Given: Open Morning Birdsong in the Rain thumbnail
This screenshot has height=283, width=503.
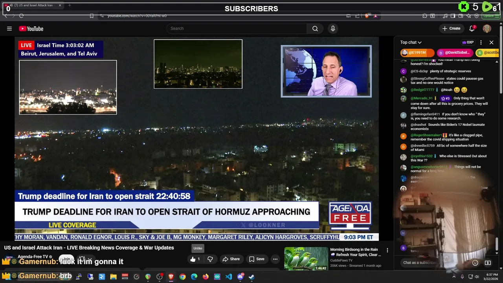Looking at the screenshot, I should coord(306,259).
